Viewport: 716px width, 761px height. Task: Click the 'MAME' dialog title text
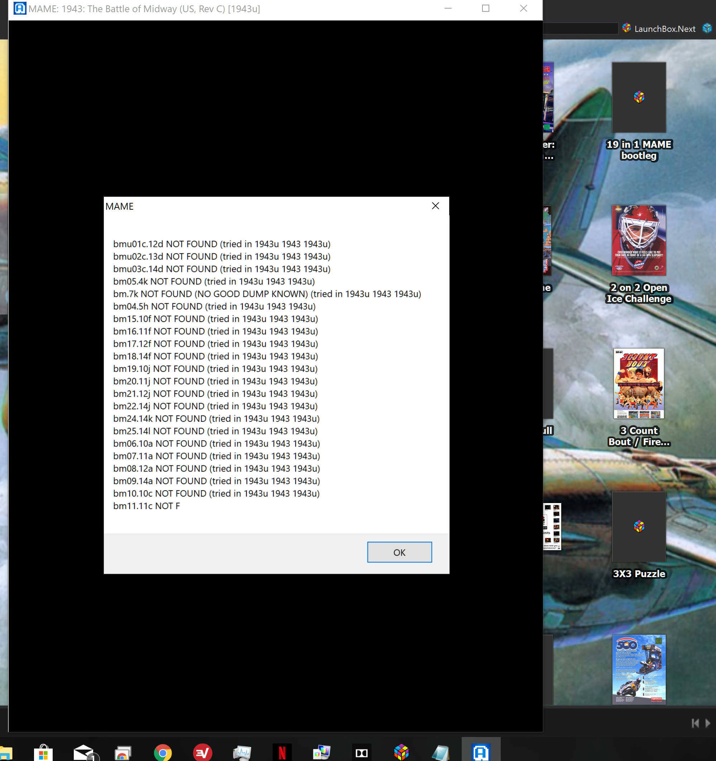(120, 206)
